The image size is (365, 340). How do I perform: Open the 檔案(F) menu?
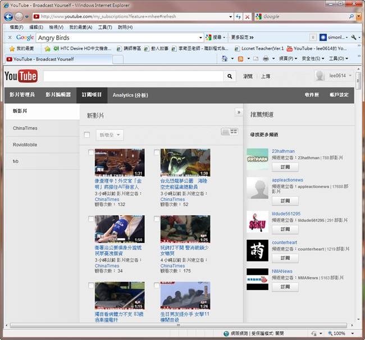pyautogui.click(x=16, y=27)
